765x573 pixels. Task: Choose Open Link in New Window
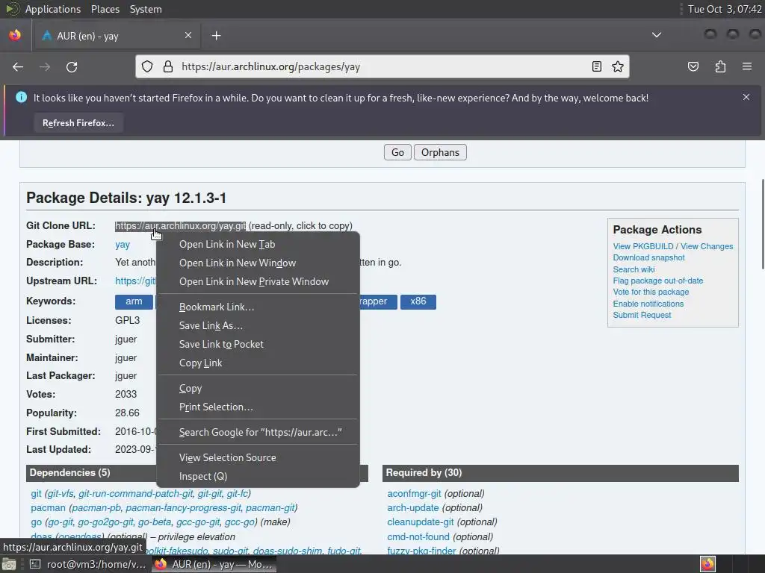[x=258, y=263]
